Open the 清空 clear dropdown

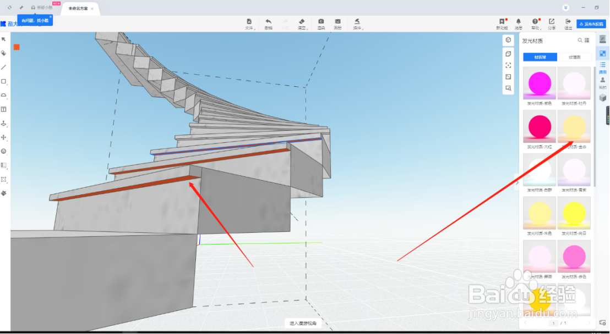pos(302,24)
